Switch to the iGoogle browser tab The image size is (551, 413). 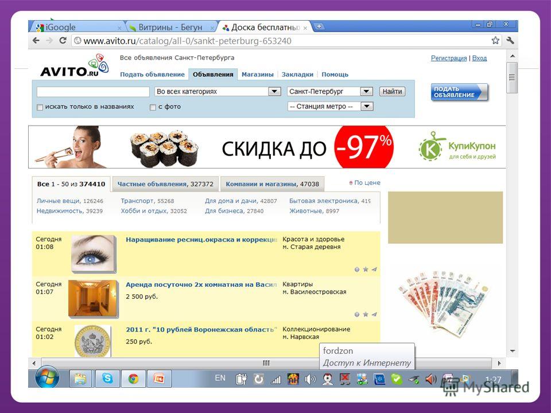click(x=77, y=27)
